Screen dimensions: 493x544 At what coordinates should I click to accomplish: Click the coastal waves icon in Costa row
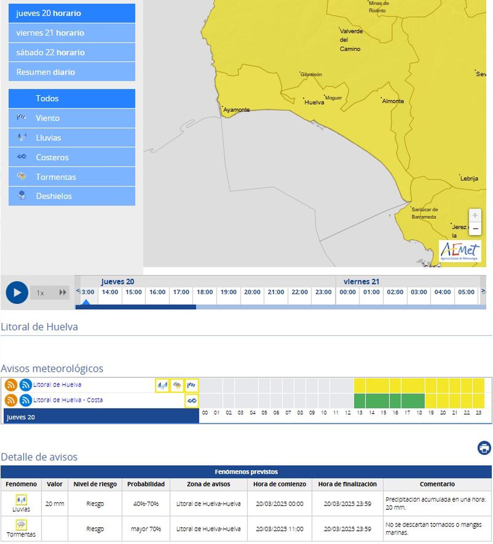tap(192, 401)
